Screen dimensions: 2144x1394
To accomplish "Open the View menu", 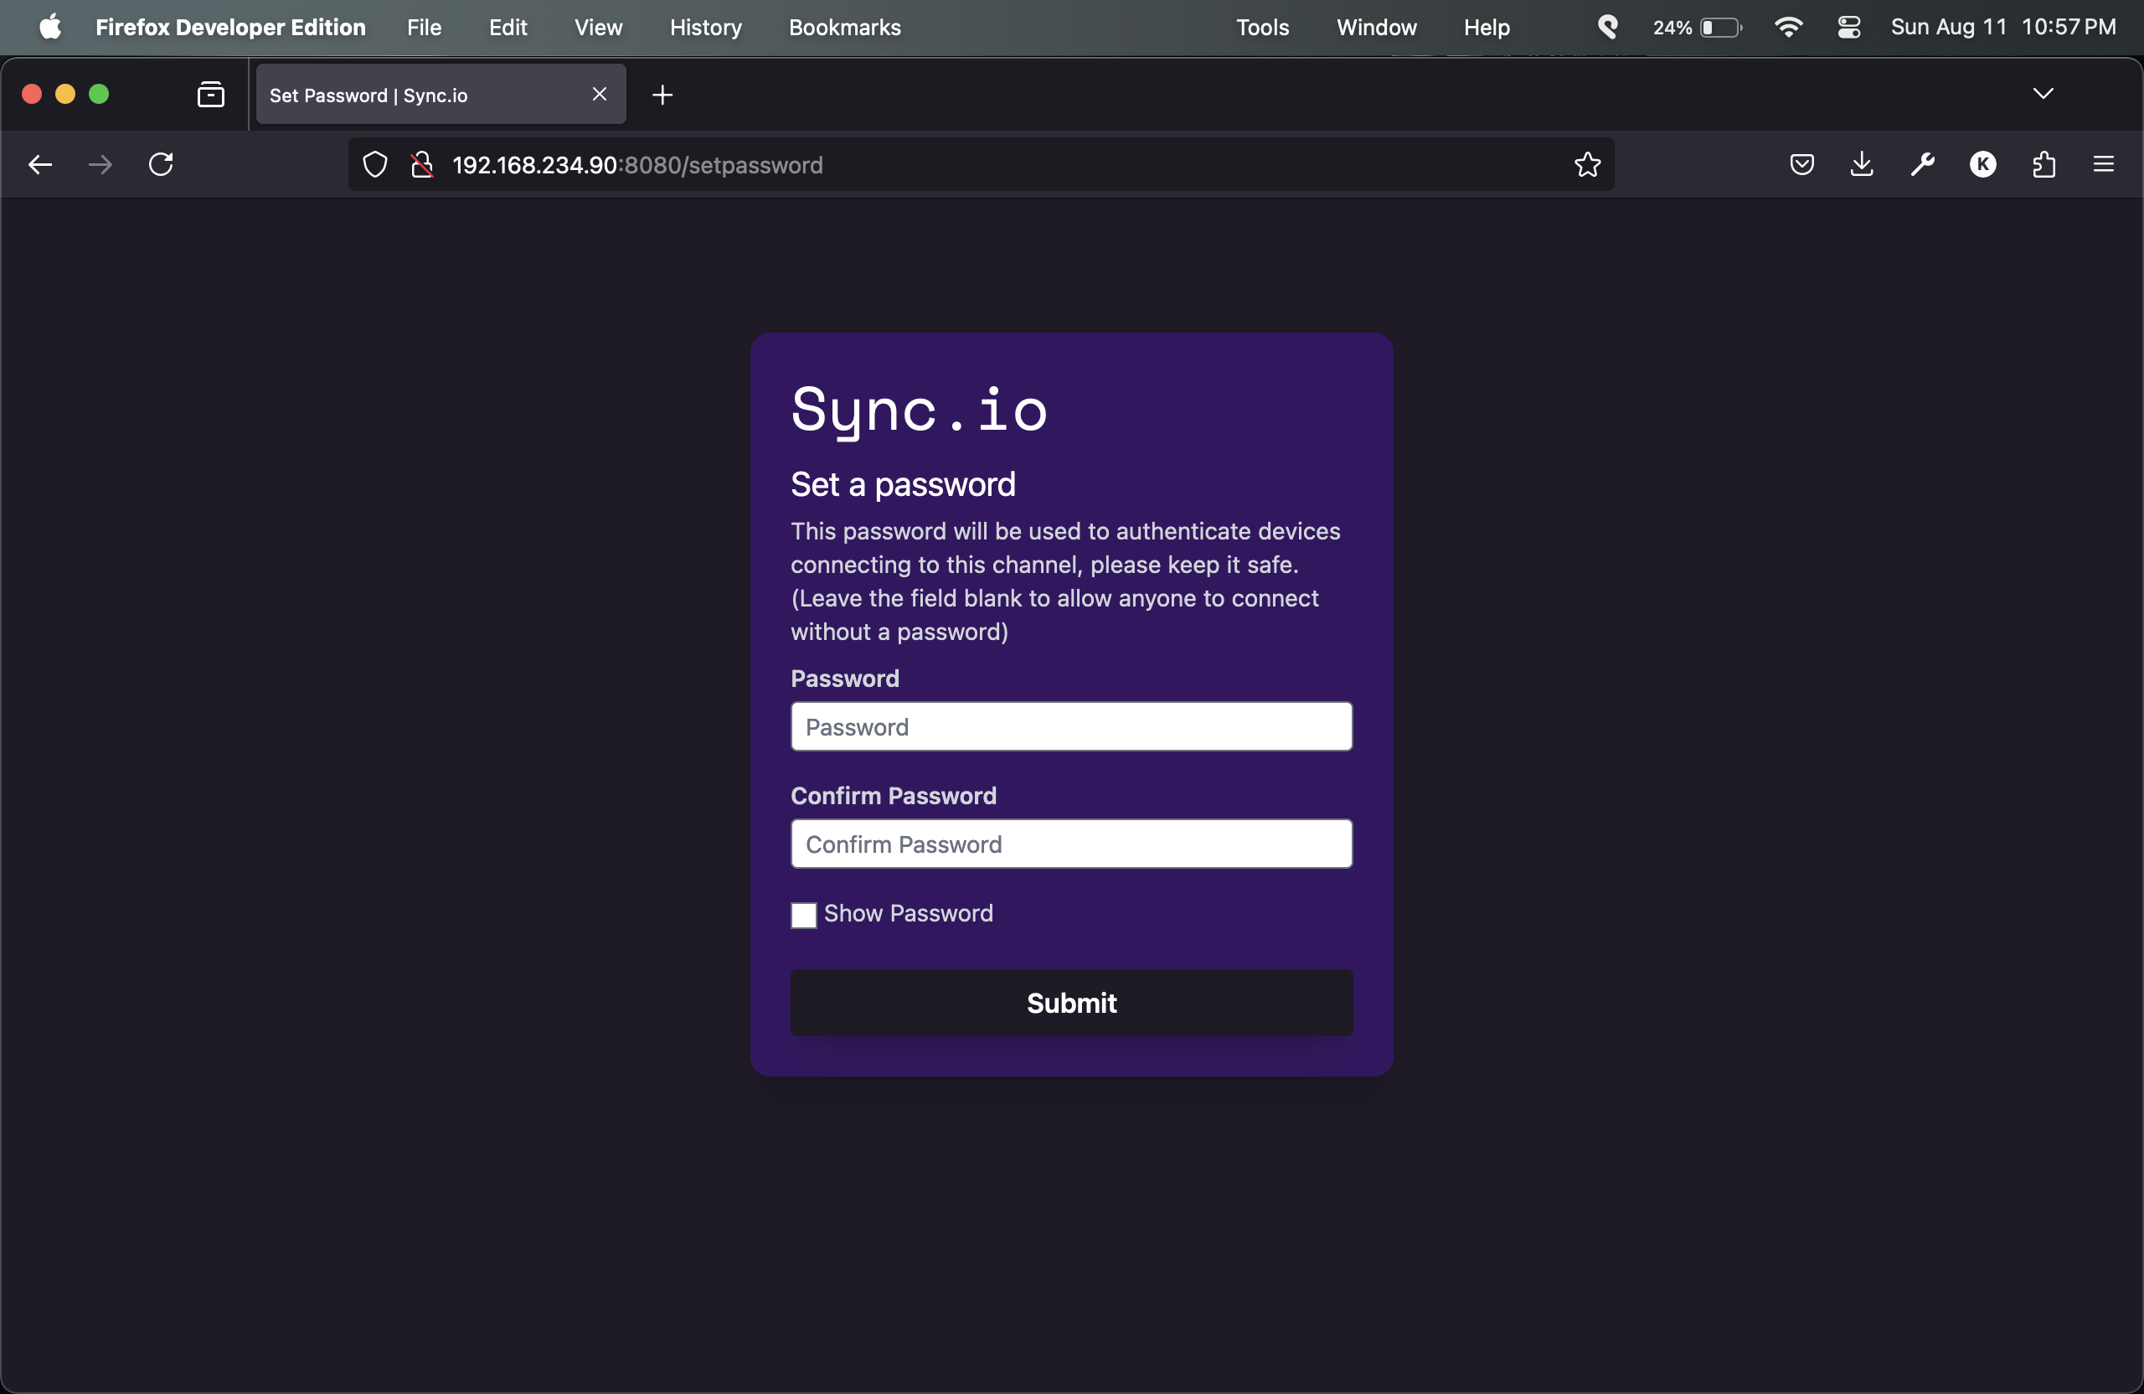I will [x=598, y=27].
